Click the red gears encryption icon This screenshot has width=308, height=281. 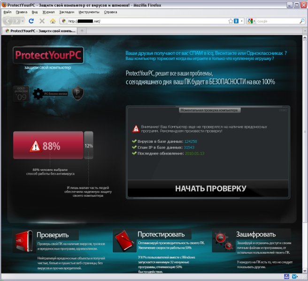click(x=224, y=241)
